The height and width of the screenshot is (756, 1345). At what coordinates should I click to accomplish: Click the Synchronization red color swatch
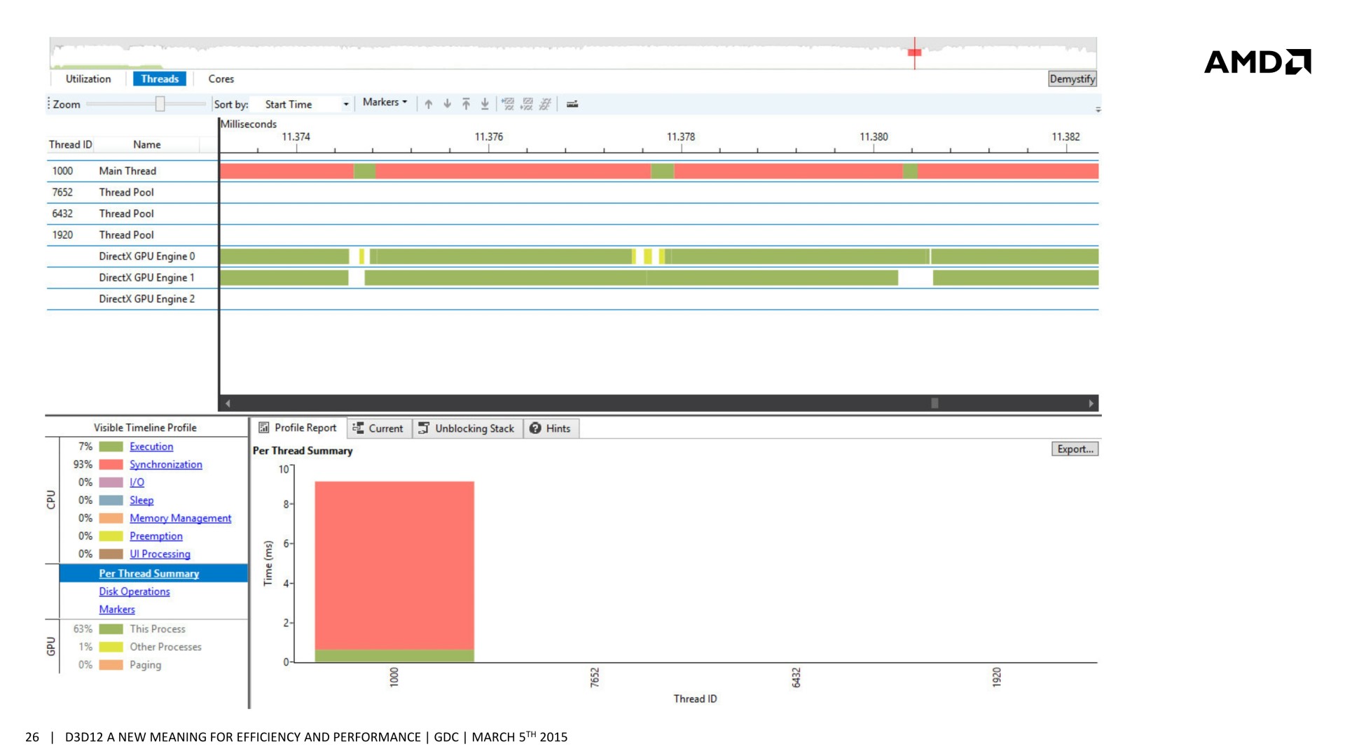point(111,465)
